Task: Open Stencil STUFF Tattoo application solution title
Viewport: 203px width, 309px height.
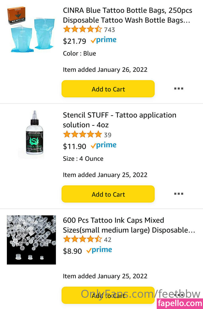Action: coord(119,120)
